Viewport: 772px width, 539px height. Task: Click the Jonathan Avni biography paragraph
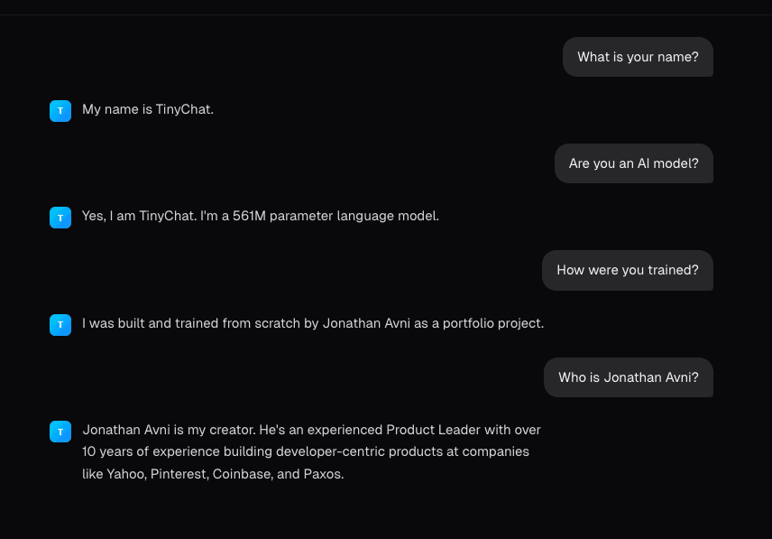[311, 451]
